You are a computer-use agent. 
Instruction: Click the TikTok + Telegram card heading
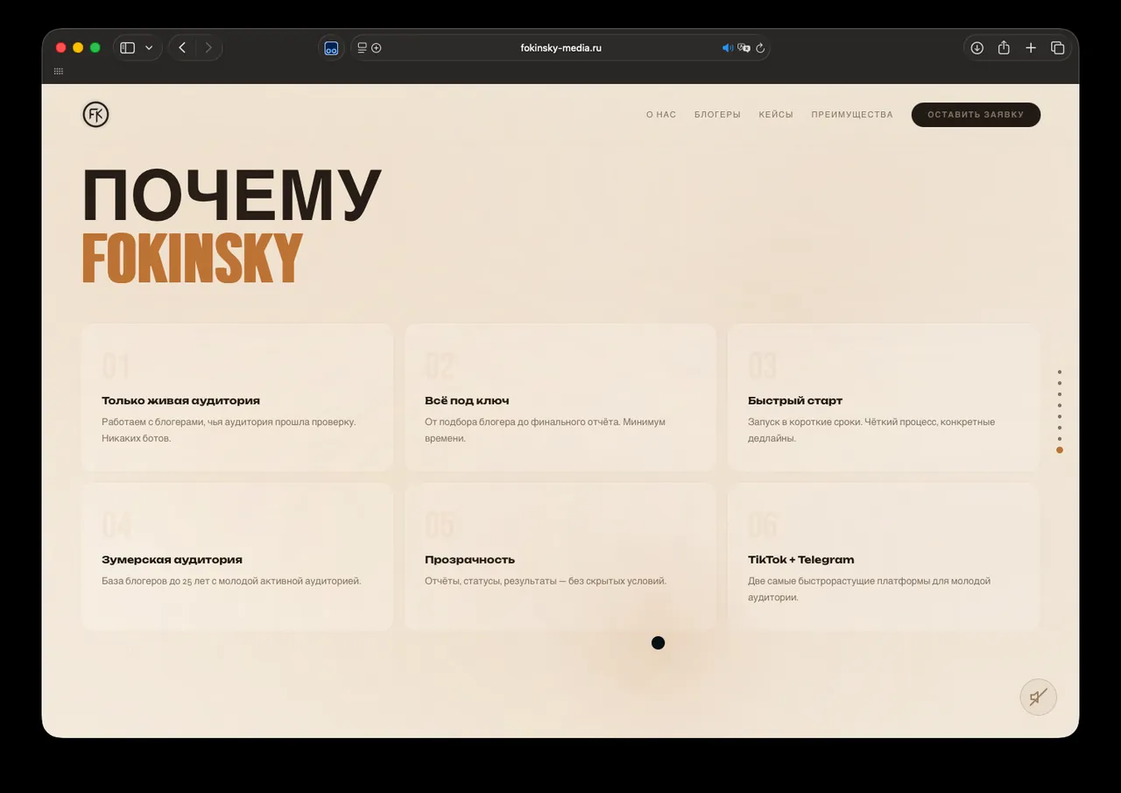coord(800,559)
